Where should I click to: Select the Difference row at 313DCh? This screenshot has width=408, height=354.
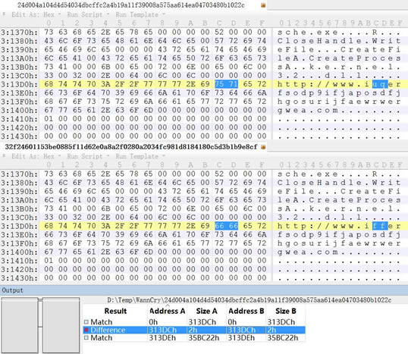coord(194,330)
